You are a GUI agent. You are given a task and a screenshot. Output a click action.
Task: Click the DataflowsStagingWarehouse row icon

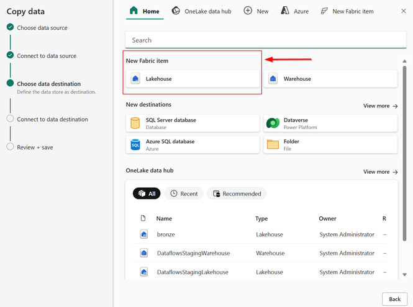point(144,253)
